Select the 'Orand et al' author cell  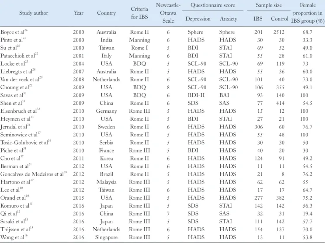point(15,198)
